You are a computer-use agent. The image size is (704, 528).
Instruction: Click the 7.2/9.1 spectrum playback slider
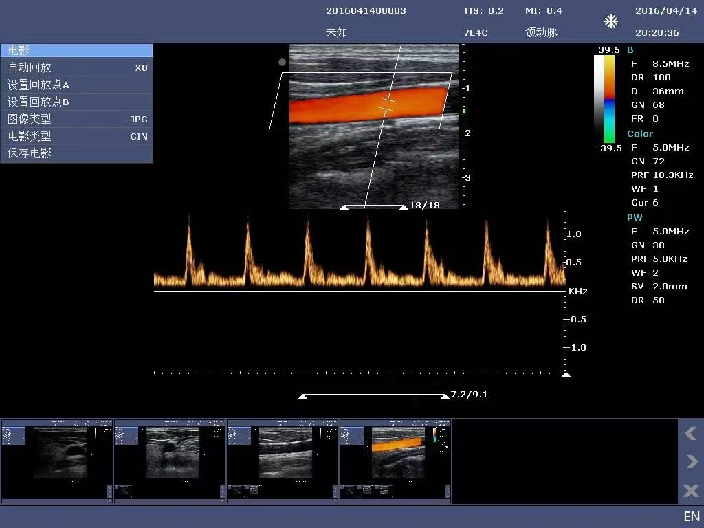(x=375, y=395)
